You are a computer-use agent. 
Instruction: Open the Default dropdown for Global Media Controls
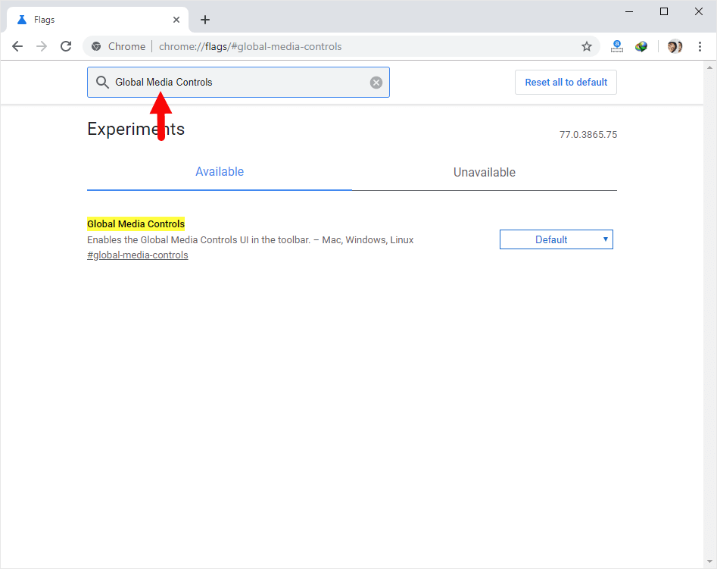[556, 239]
